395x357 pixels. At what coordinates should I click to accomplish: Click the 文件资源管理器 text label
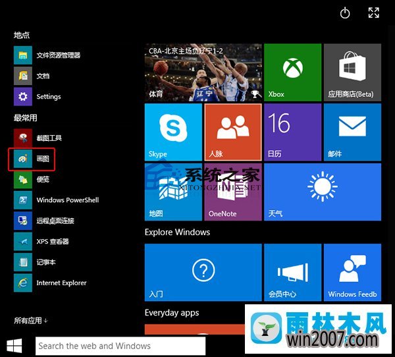click(x=59, y=55)
